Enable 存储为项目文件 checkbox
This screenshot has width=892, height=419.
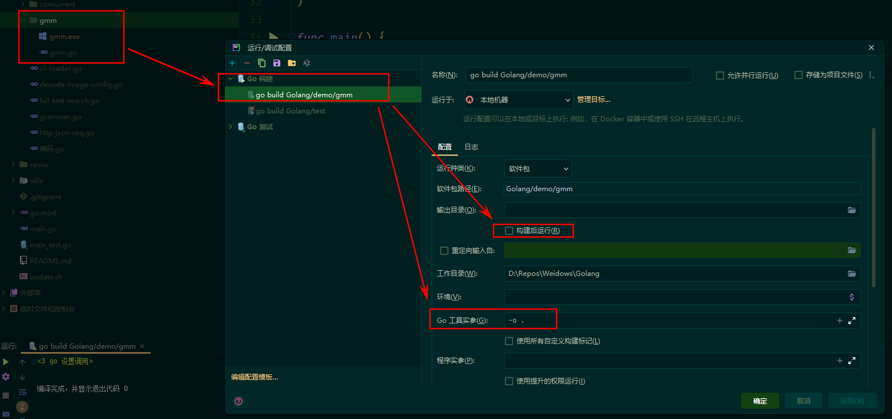pyautogui.click(x=799, y=75)
